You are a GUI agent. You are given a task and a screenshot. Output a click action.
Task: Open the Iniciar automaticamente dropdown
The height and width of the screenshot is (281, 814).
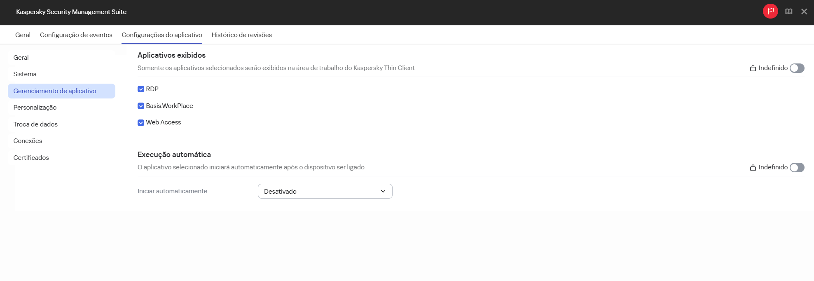click(x=325, y=191)
